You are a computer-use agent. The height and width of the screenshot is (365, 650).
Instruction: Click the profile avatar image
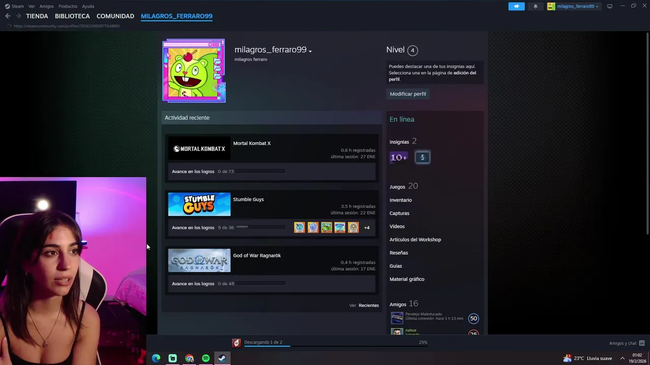[194, 71]
